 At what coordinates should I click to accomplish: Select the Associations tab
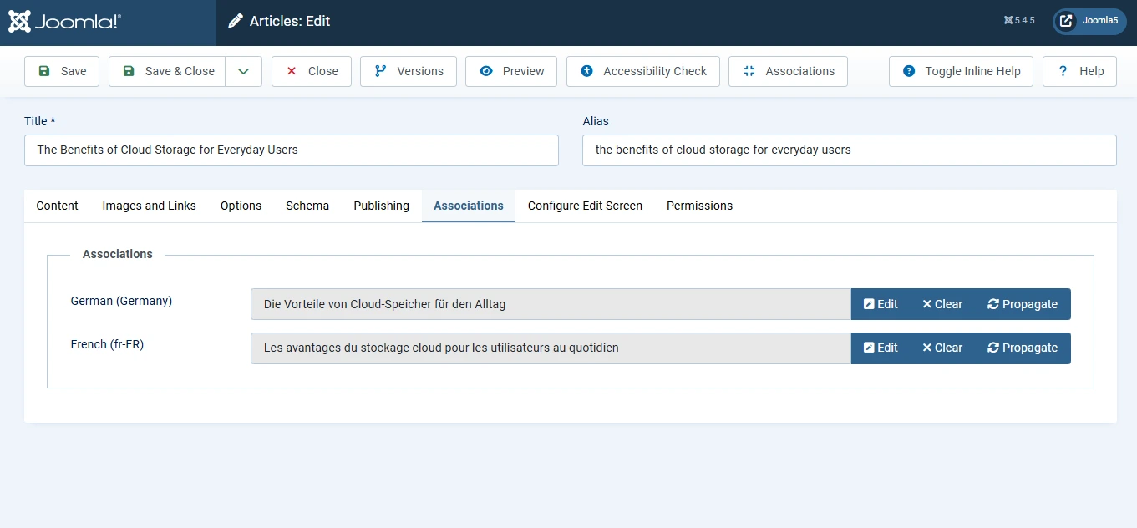(469, 206)
